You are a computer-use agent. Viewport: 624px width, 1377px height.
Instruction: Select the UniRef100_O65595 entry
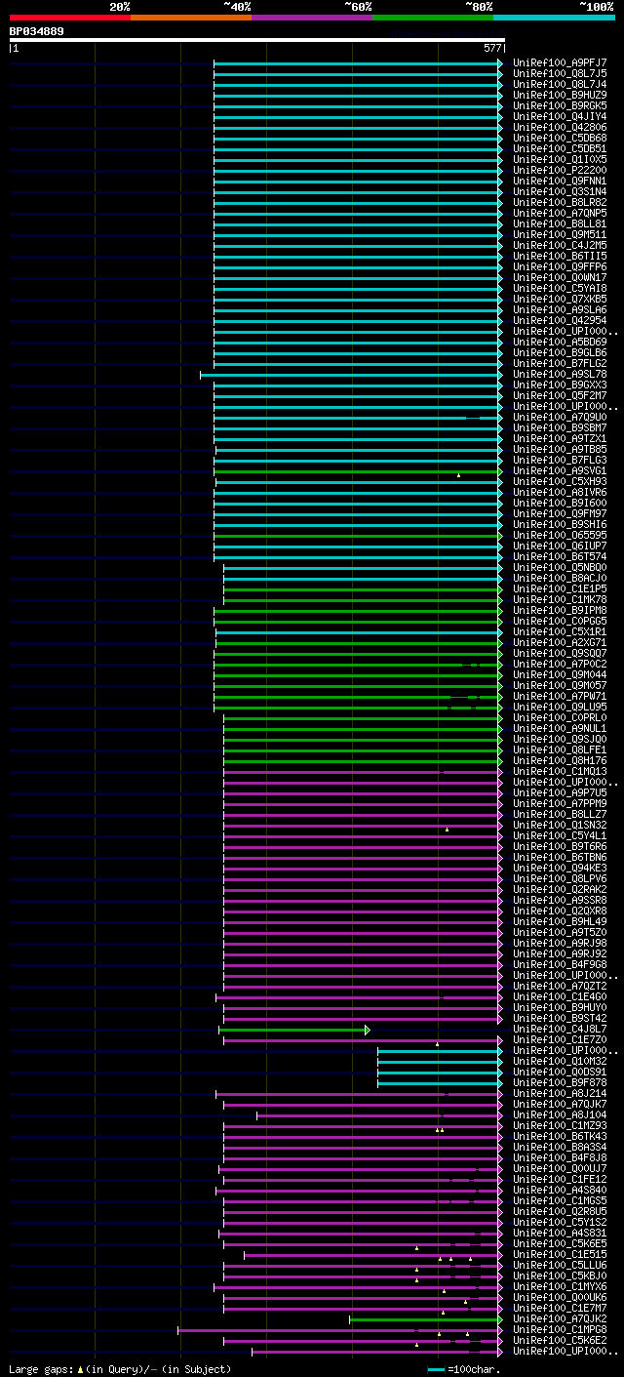tap(560, 535)
